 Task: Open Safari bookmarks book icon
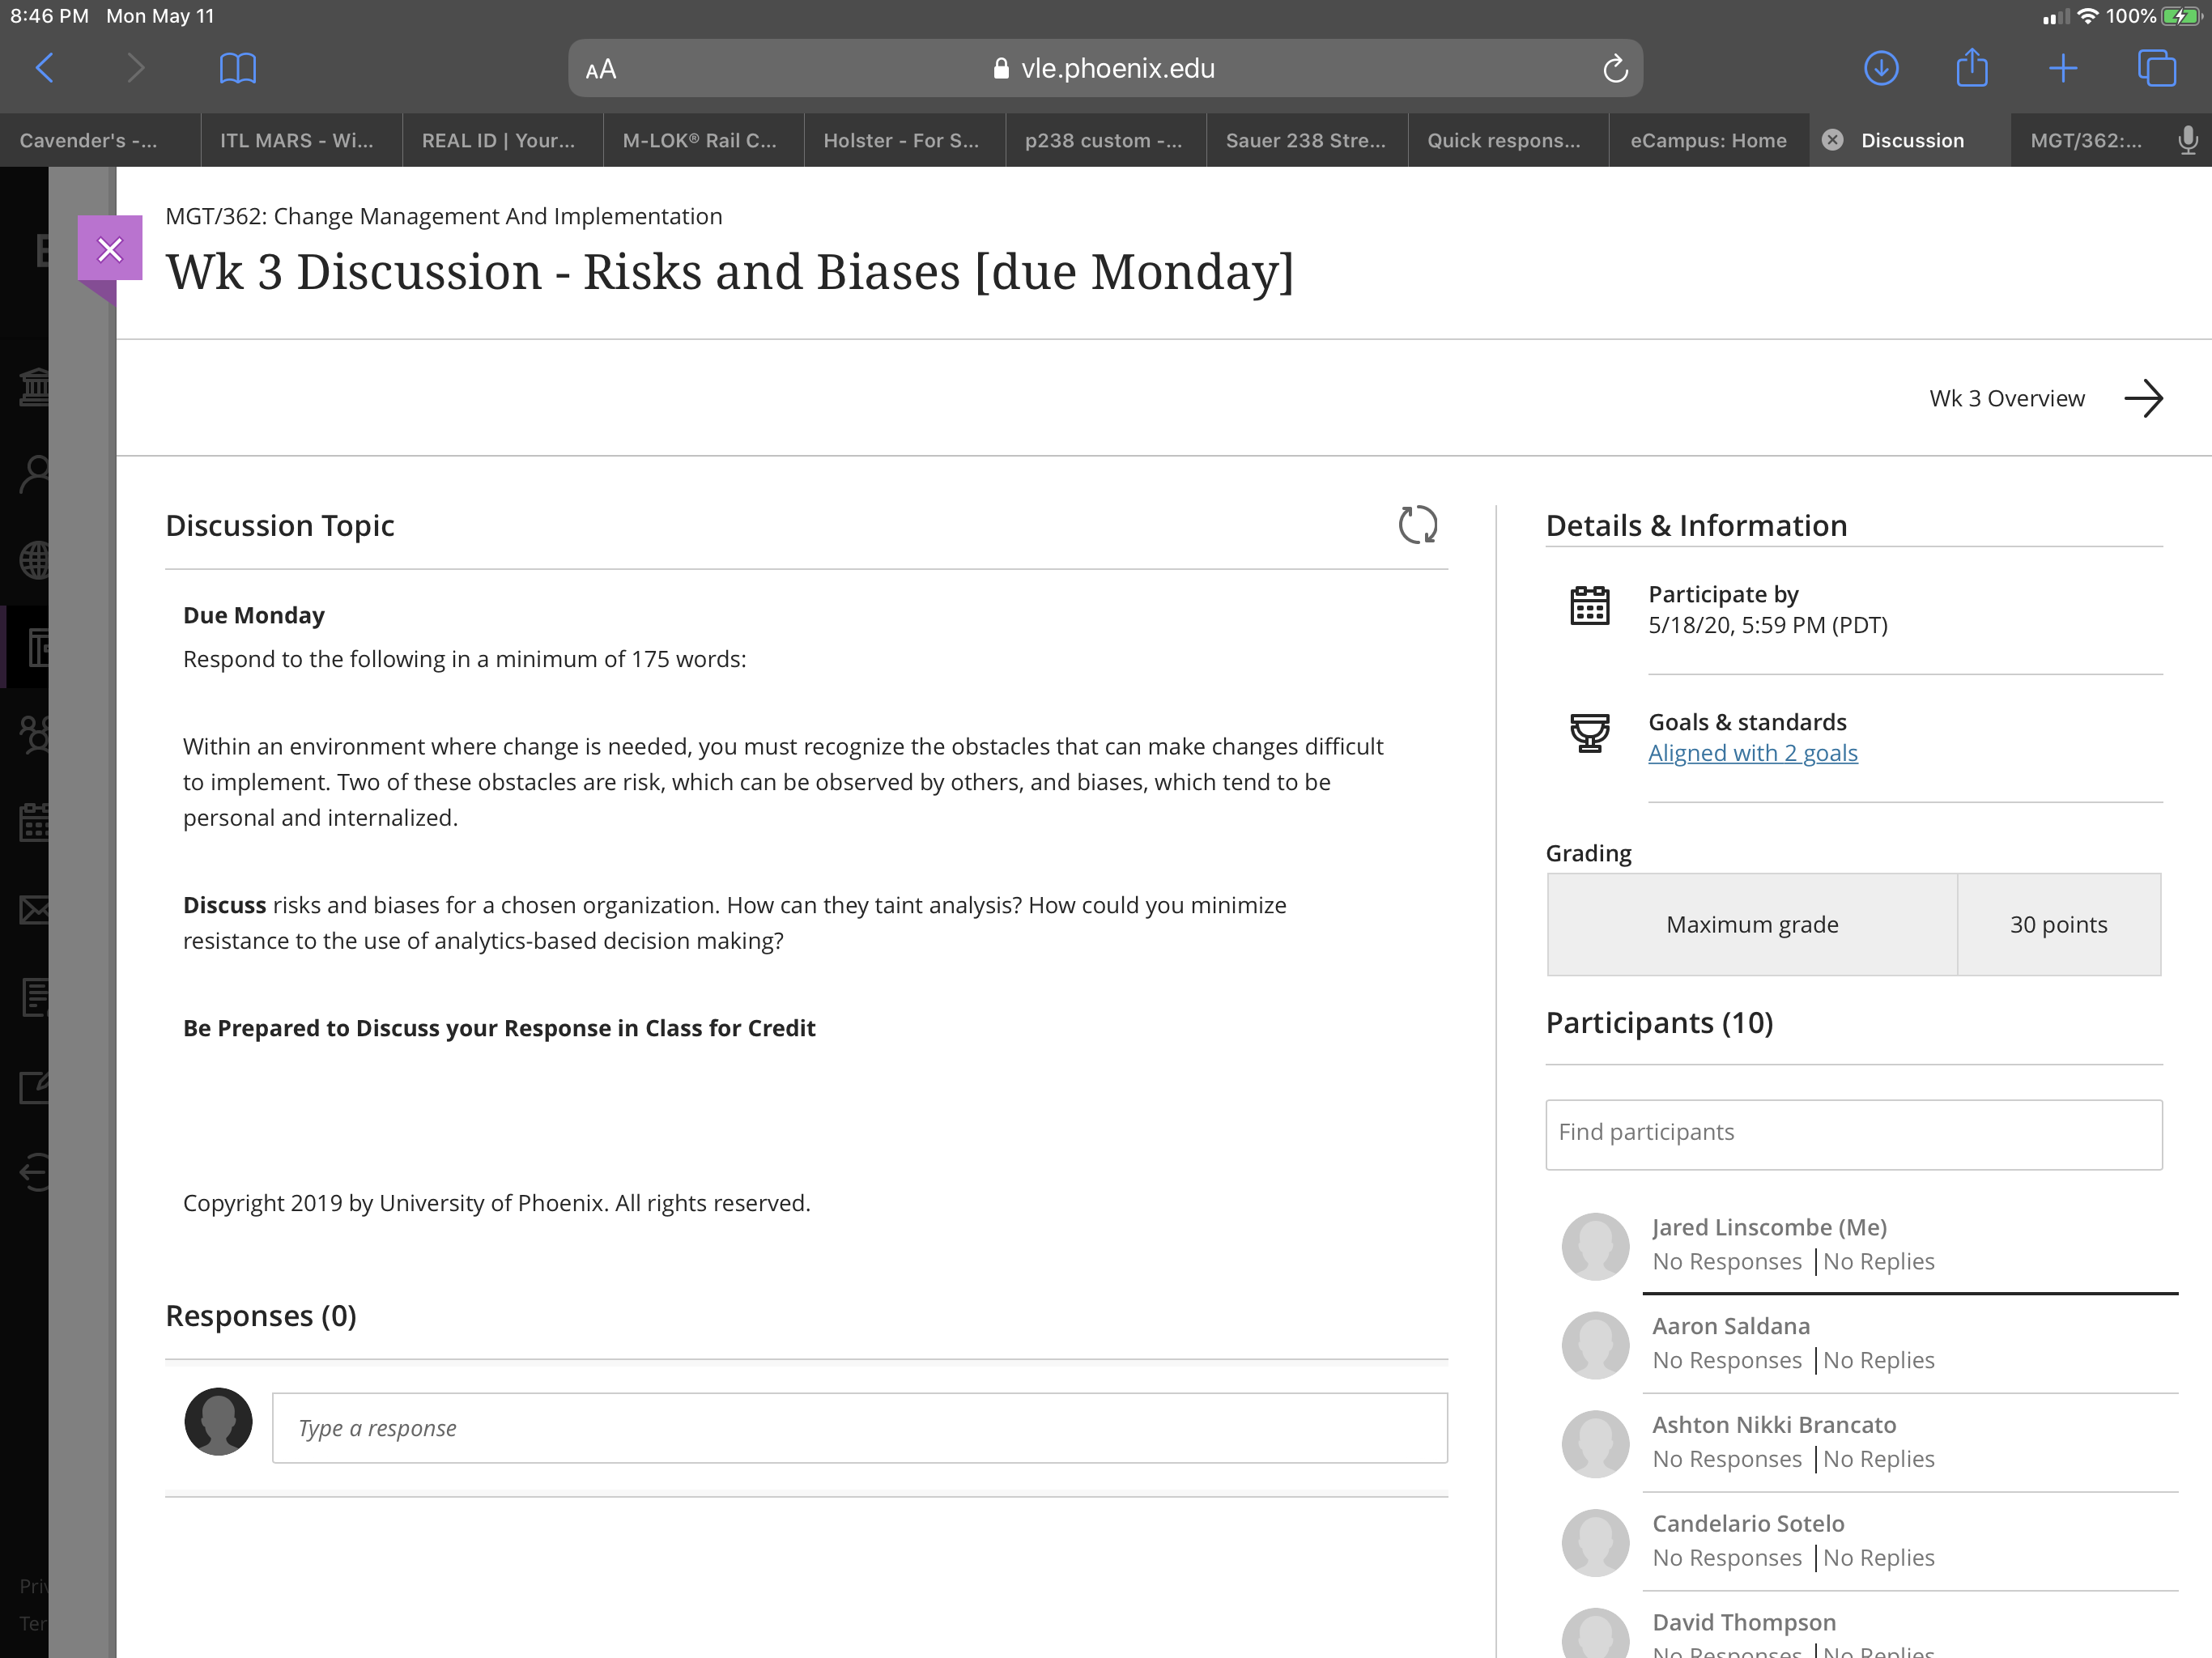point(237,68)
